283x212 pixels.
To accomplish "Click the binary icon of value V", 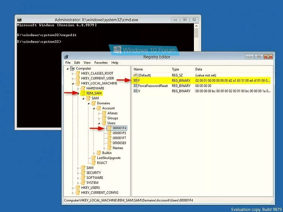I will 135,91.
